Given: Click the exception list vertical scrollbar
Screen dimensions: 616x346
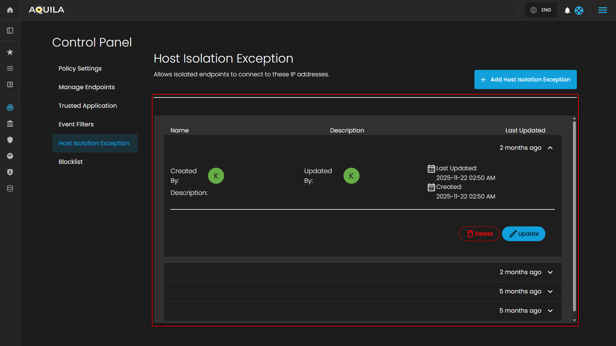Looking at the screenshot, I should (x=574, y=215).
